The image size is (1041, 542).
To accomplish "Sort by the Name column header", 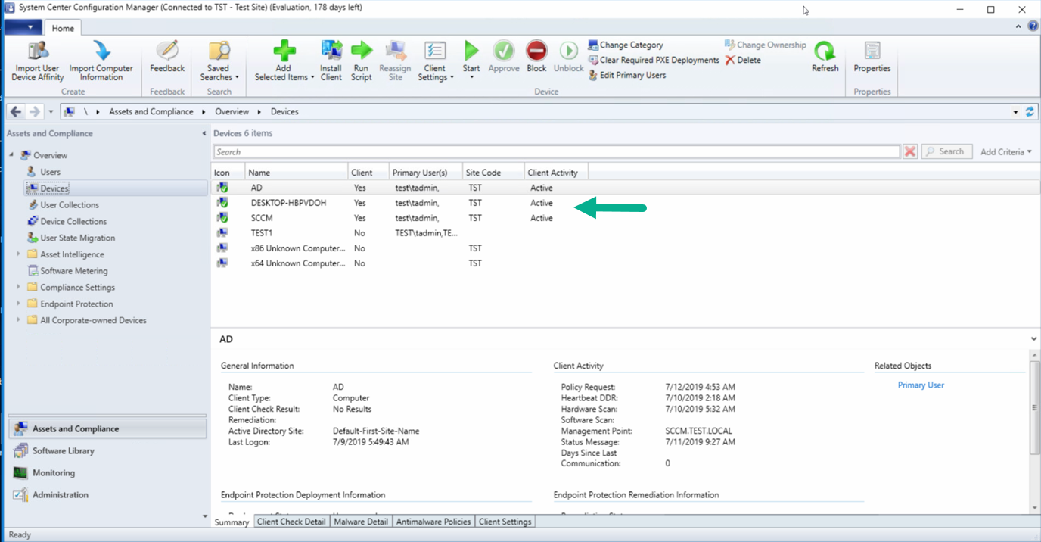I will point(296,173).
